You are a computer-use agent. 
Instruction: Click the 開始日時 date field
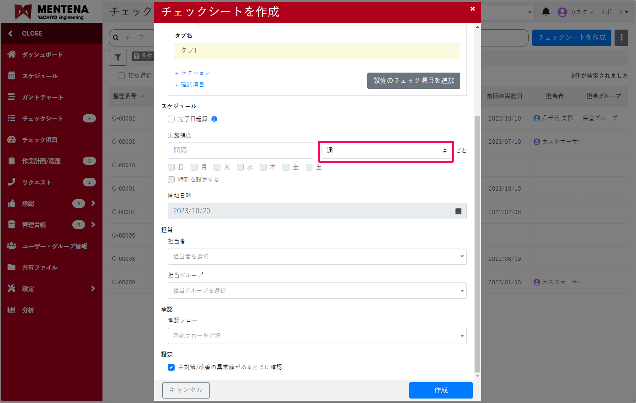point(309,211)
